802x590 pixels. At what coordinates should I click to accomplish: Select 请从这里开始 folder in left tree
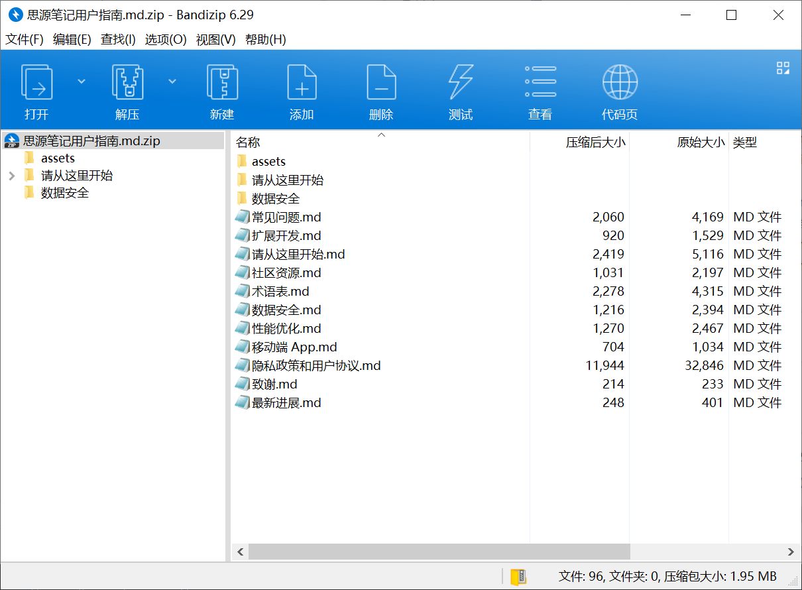[x=77, y=176]
